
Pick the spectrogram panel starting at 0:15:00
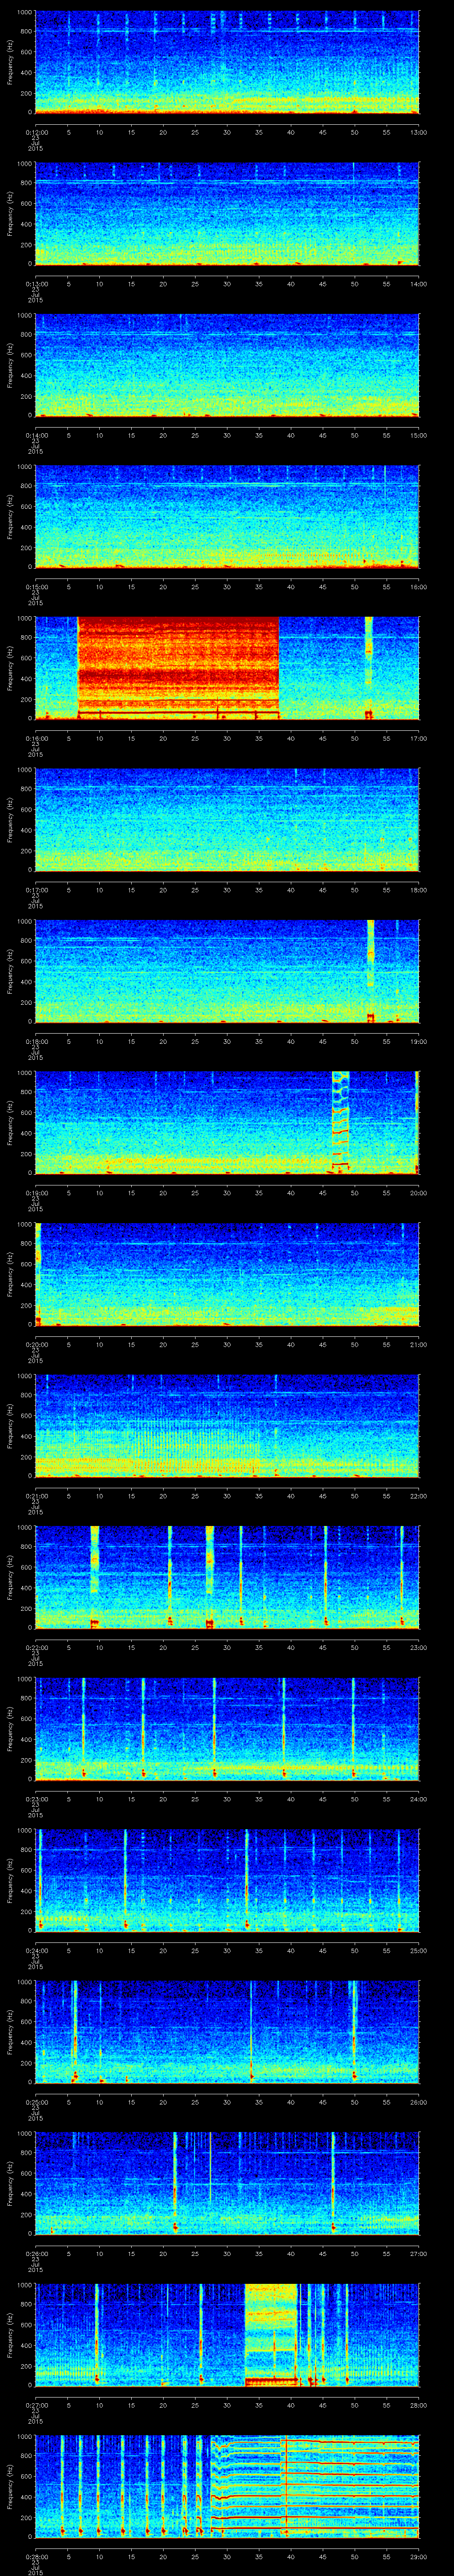tap(227, 517)
